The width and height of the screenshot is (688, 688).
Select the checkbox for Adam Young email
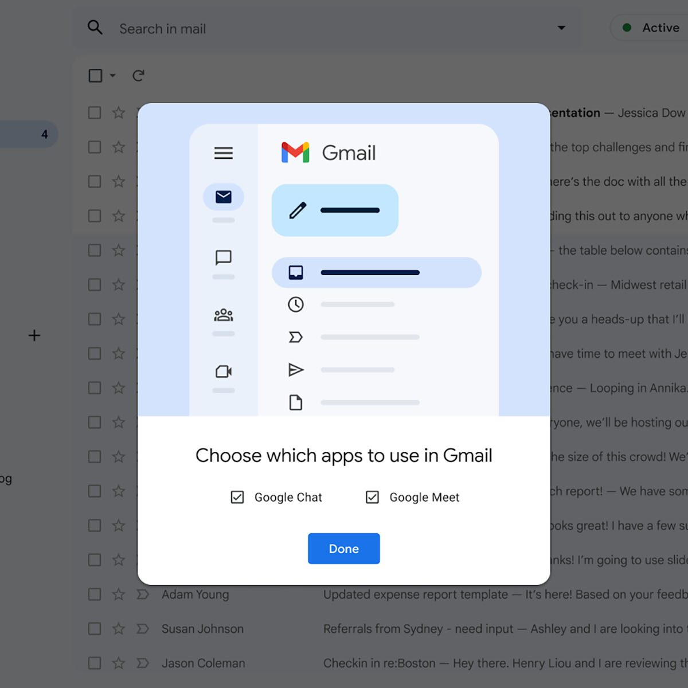pyautogui.click(x=95, y=595)
